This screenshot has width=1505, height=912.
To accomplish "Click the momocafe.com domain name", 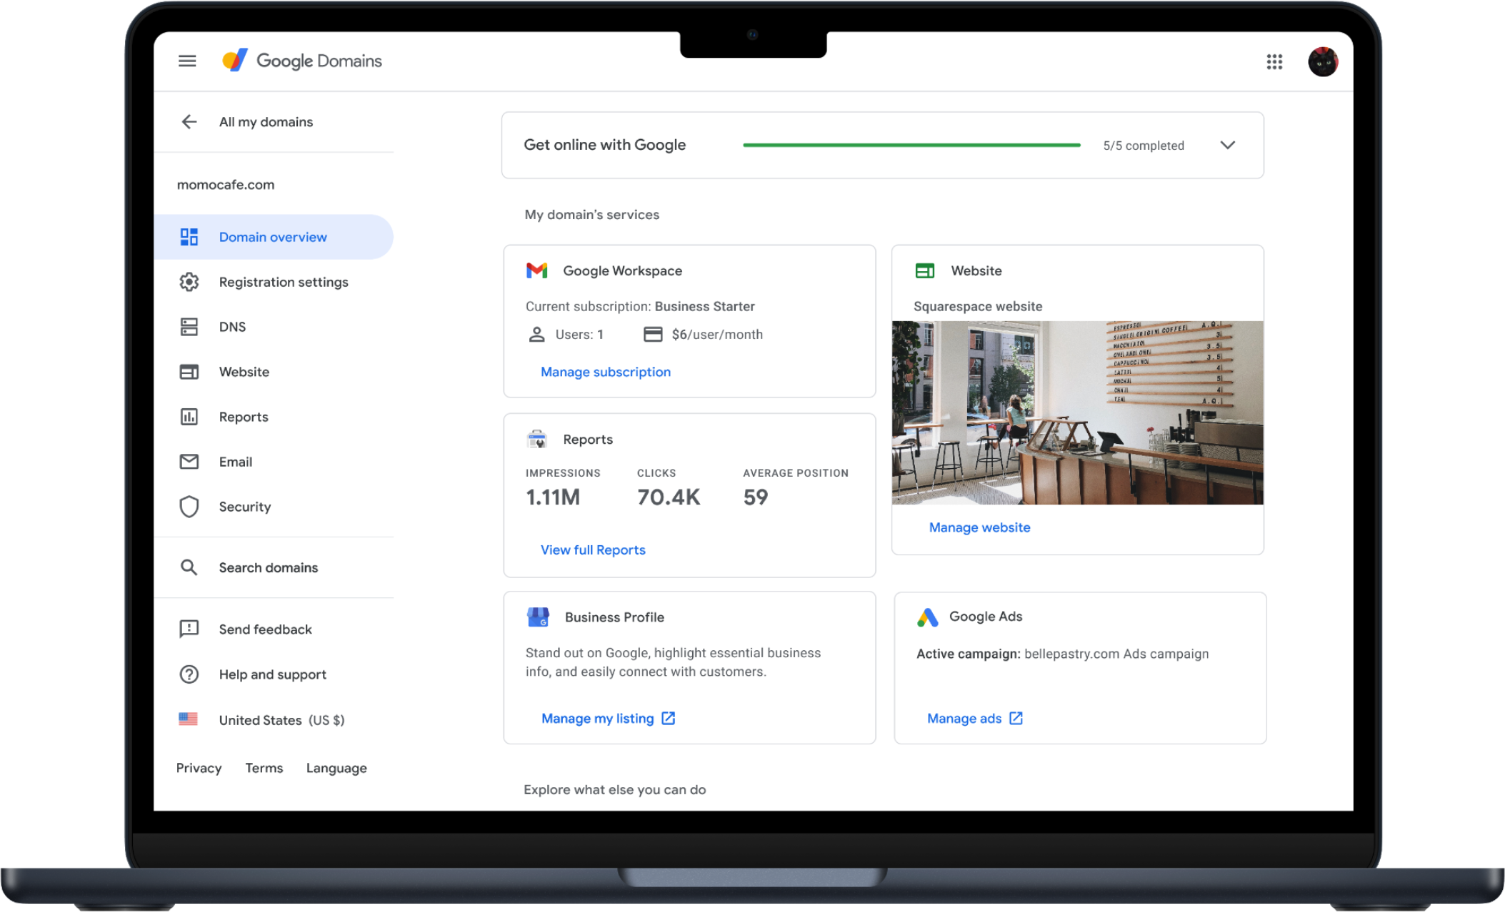I will (226, 185).
